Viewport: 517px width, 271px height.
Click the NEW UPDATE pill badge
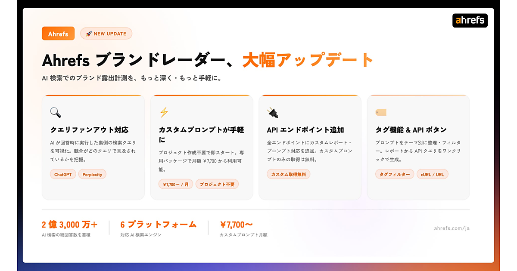tap(106, 34)
